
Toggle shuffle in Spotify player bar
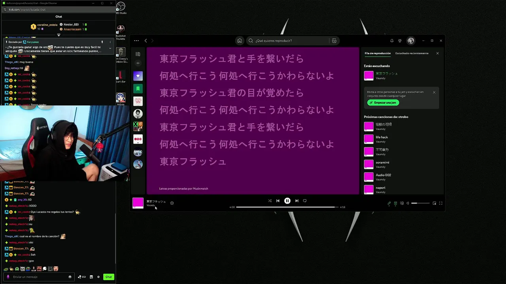click(270, 201)
